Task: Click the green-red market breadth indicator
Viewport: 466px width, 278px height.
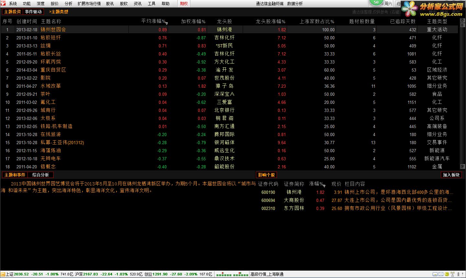Action: (232, 274)
